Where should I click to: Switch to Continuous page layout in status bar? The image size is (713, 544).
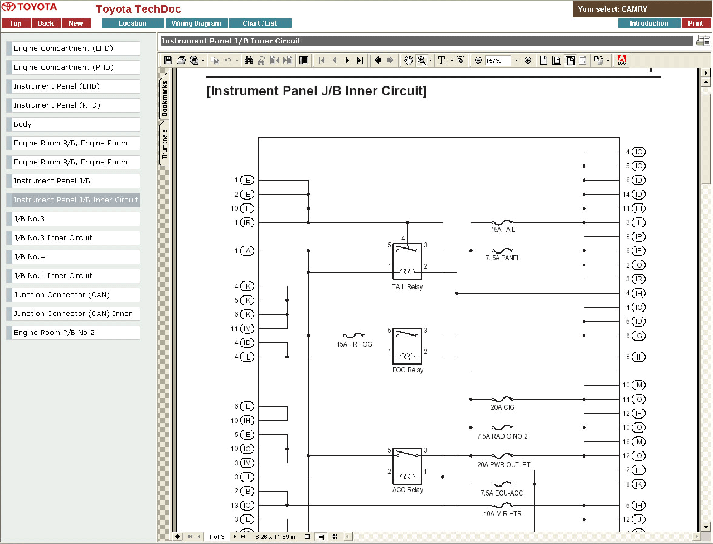[321, 537]
